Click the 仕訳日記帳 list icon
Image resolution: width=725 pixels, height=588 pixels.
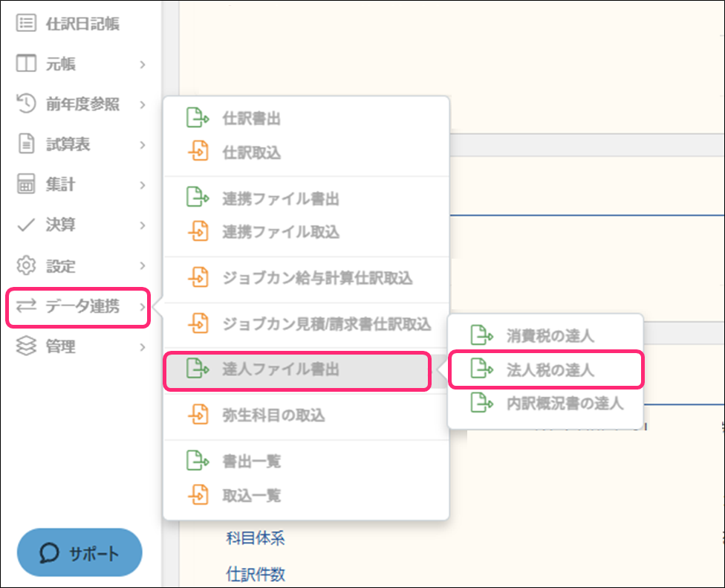coord(26,23)
